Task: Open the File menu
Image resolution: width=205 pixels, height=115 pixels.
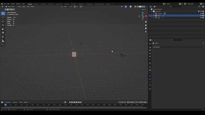Action: [x=5, y=4]
